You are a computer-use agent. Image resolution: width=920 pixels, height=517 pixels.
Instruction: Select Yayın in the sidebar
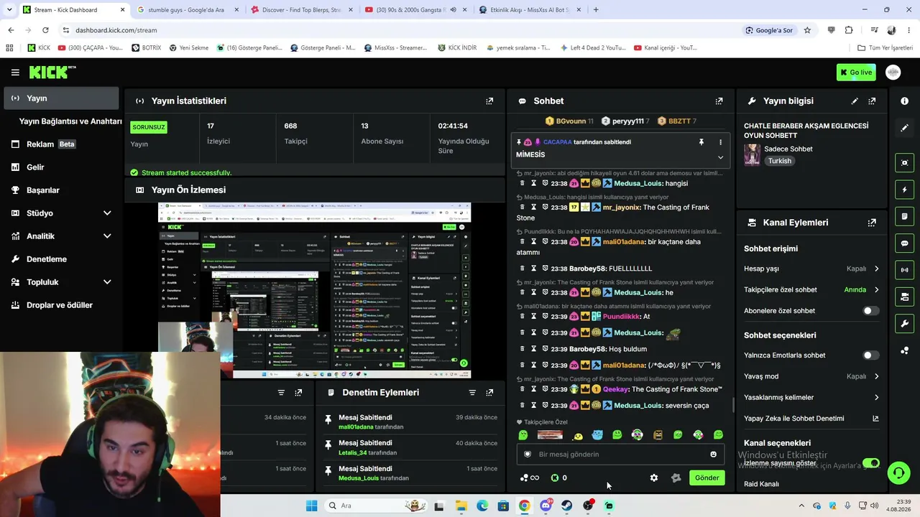61,98
